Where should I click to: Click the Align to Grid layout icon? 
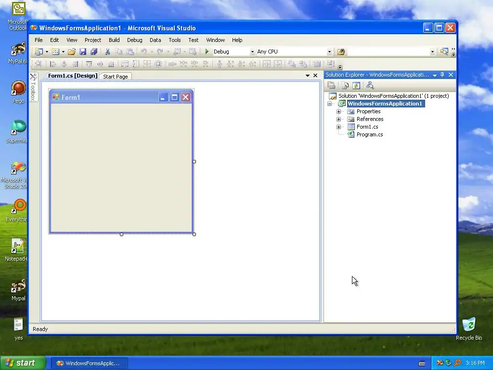39,64
